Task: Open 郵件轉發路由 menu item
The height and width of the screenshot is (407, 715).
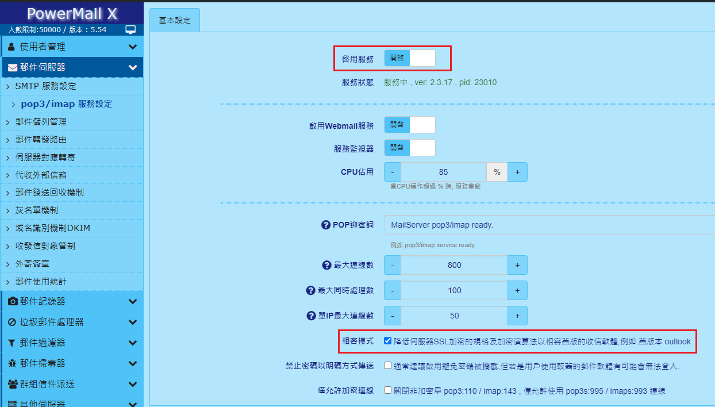Action: pos(72,140)
